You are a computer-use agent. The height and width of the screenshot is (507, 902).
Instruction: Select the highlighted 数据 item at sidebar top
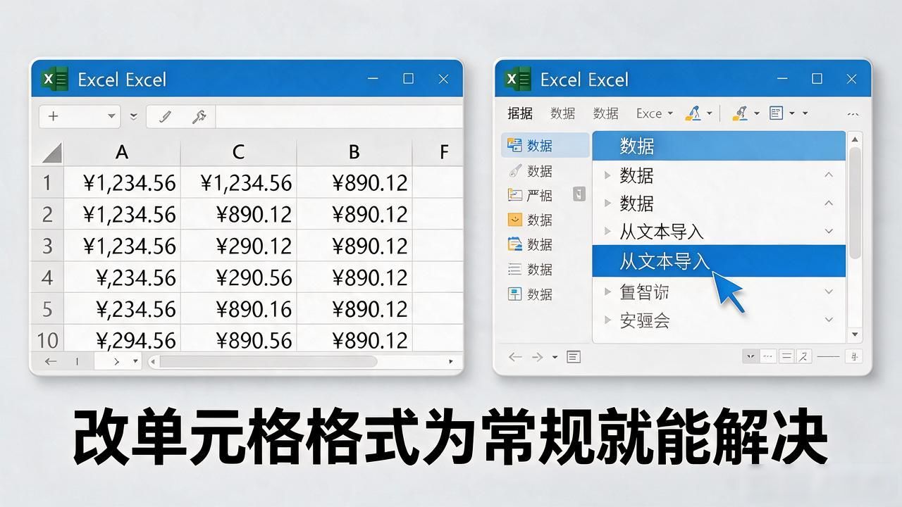pos(546,146)
